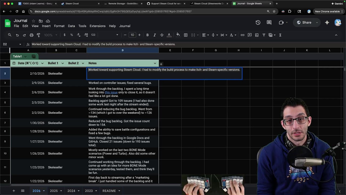Open the custom Journal menu
The image size is (346, 195).
click(x=125, y=26)
